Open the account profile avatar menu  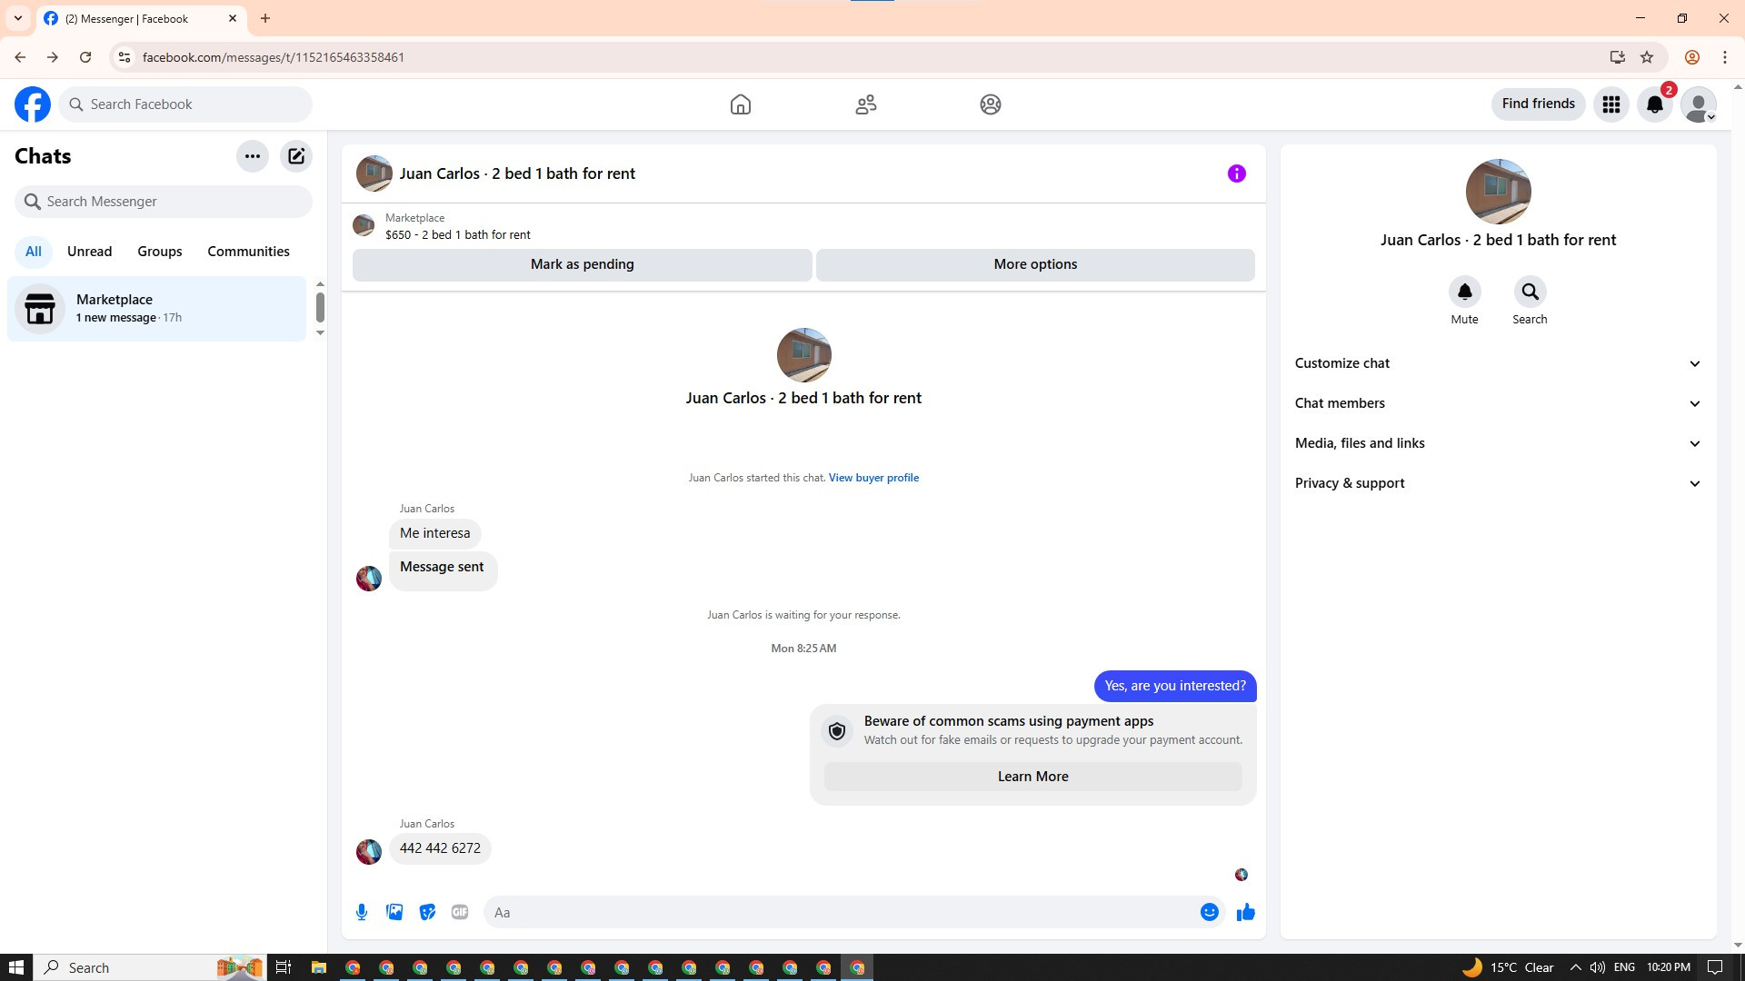pos(1699,104)
